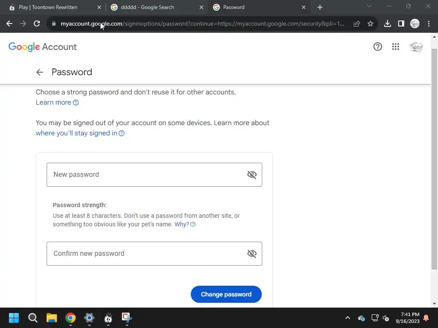438x328 pixels.
Task: Focus the New password input field
Action: (154, 175)
